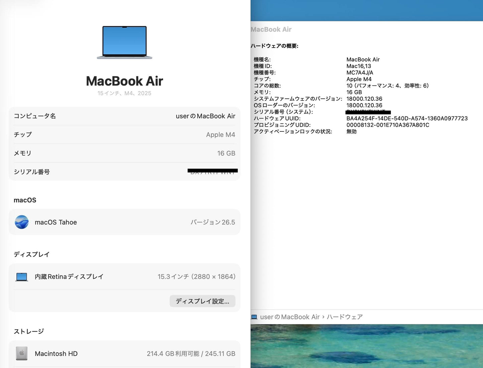
Task: Click the バージョン26.5 value
Action: pyautogui.click(x=213, y=222)
